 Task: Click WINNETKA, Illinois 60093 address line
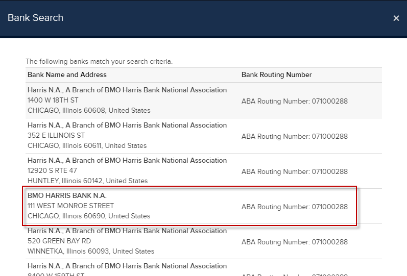(91, 252)
